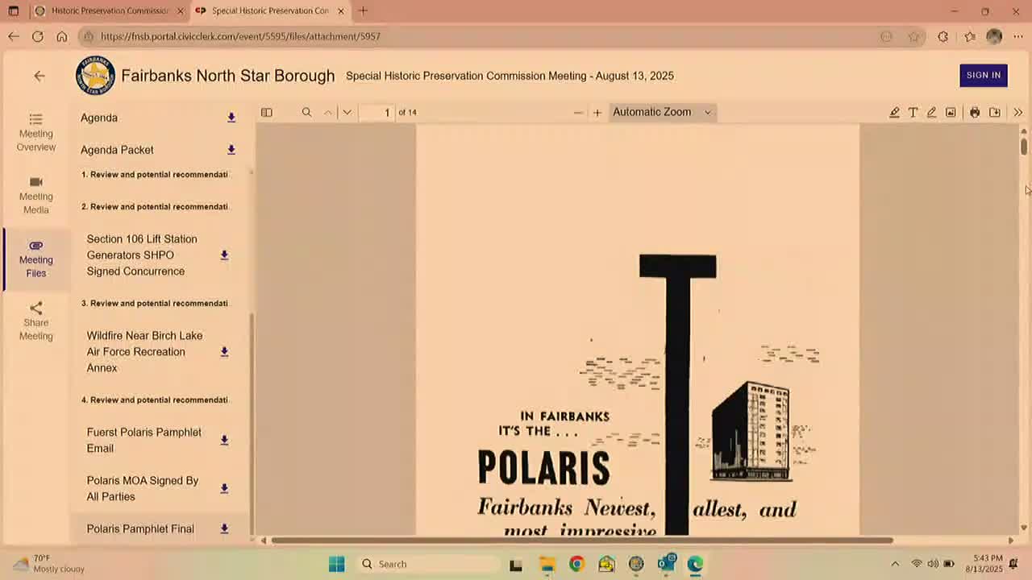Select the PDF add text tool
1032x580 pixels.
coord(913,112)
